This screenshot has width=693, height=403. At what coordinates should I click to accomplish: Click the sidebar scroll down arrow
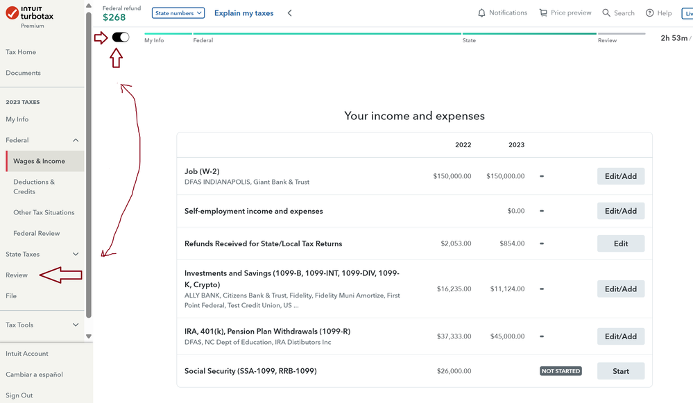coord(88,336)
